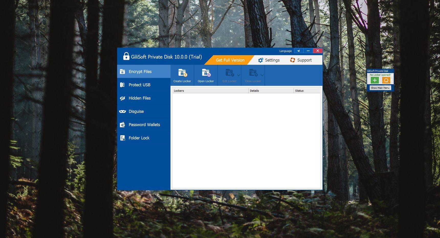Open the Protect USB section
This screenshot has width=440, height=238.
point(144,85)
